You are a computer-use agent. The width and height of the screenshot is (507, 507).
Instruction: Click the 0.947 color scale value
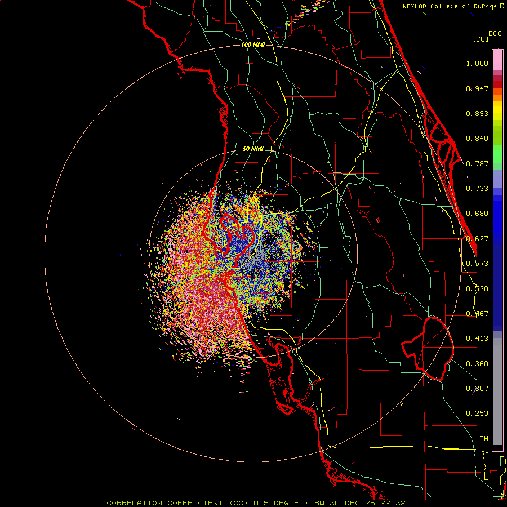click(477, 88)
